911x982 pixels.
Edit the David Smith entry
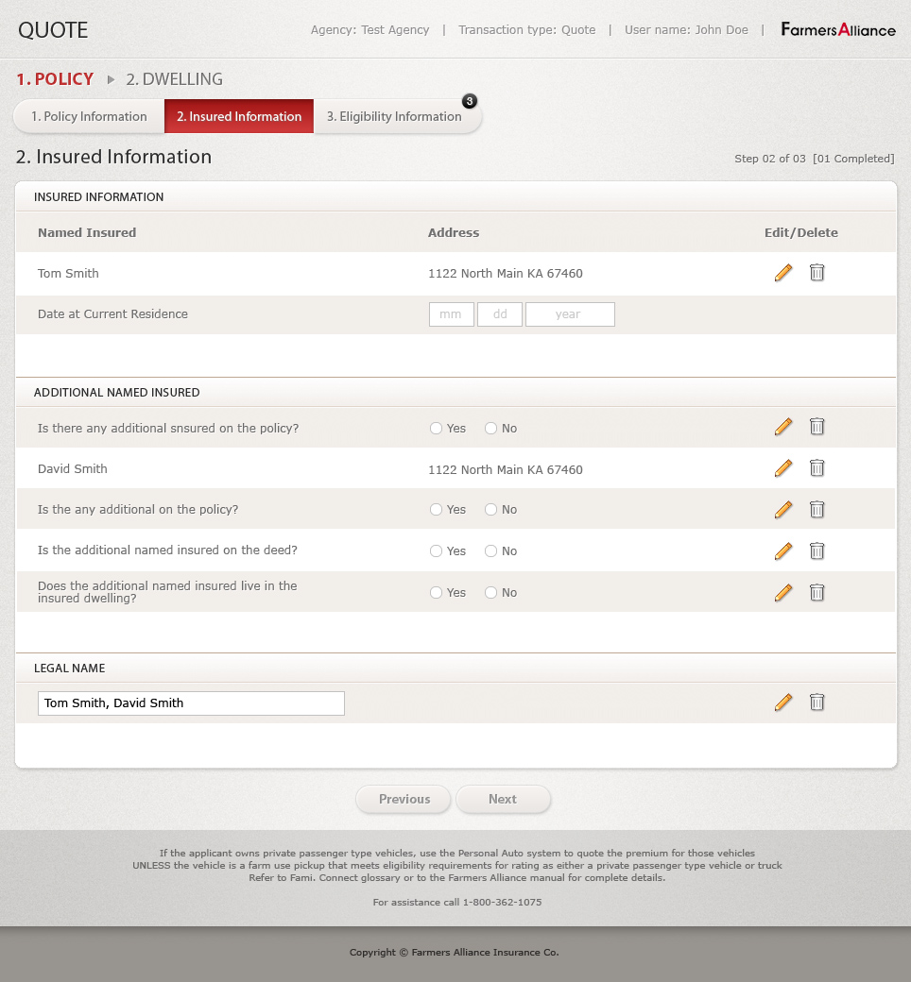click(783, 467)
